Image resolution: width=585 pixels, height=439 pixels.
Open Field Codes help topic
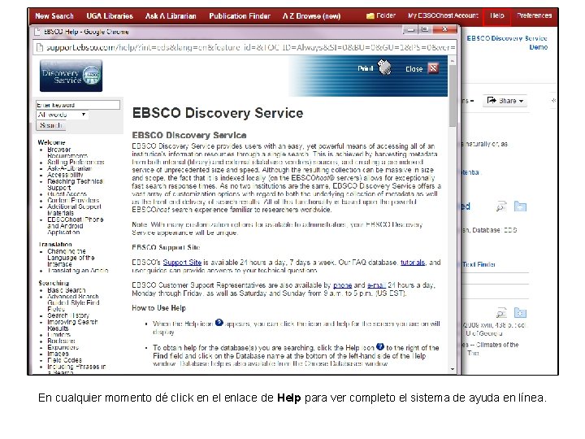(x=64, y=360)
